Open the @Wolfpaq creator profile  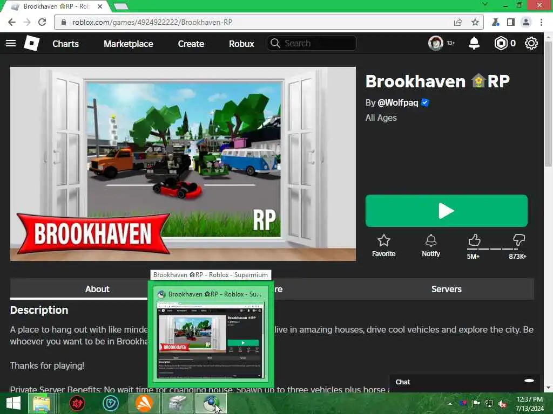pos(398,103)
